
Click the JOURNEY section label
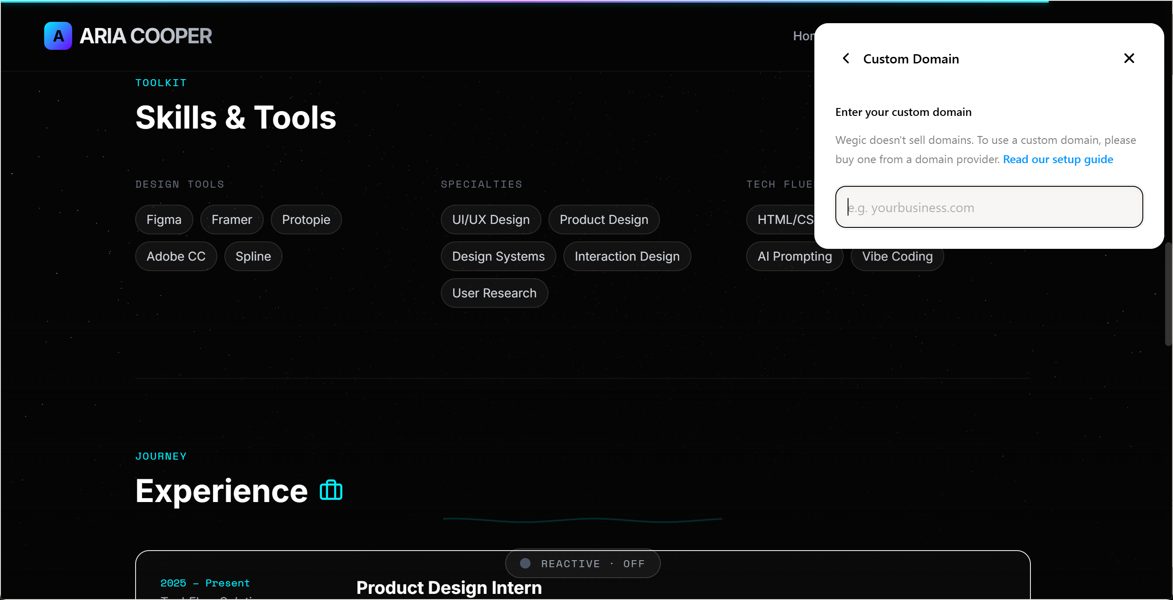[161, 456]
